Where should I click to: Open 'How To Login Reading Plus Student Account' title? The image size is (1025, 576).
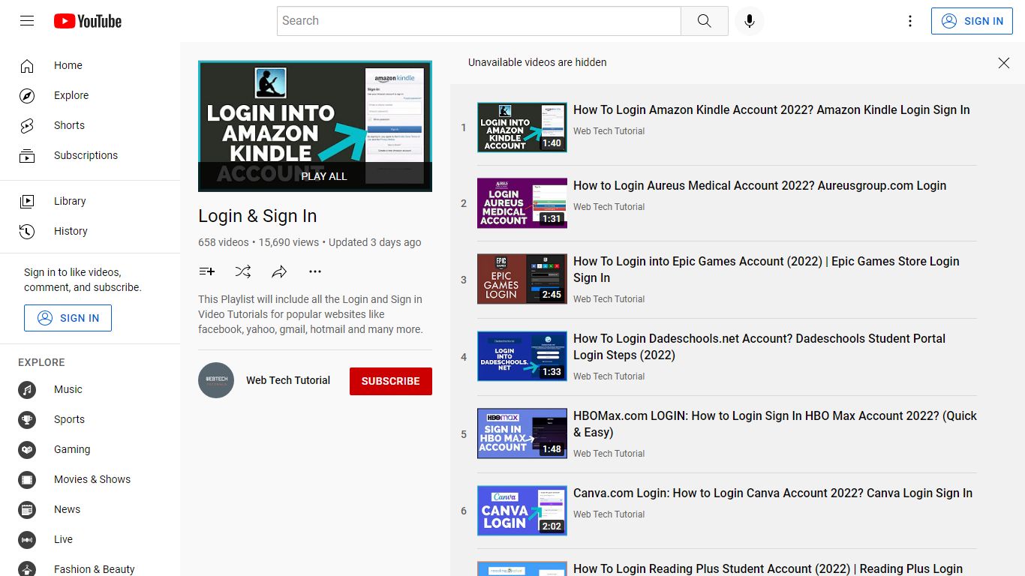click(768, 568)
